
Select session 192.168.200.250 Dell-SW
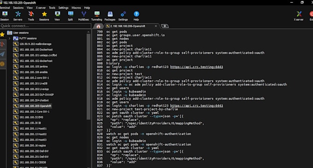coord(34,151)
